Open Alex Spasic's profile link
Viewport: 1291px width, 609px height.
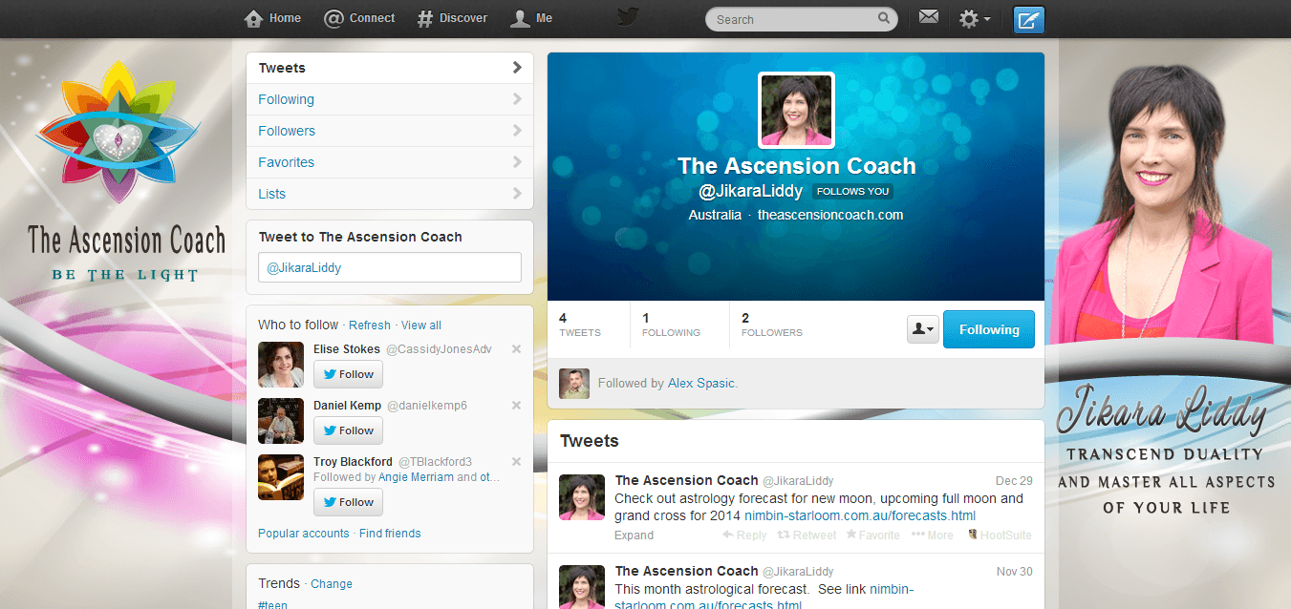tap(701, 384)
